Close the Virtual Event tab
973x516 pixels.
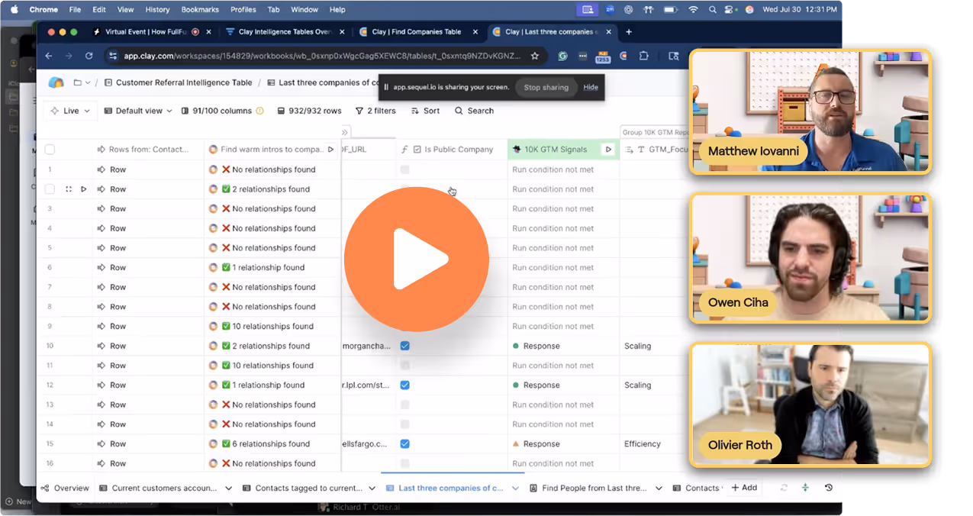pyautogui.click(x=208, y=32)
